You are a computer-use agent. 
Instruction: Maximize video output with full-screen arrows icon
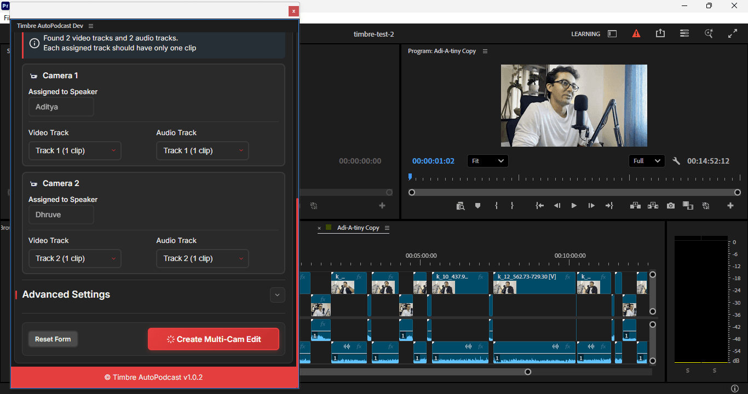pyautogui.click(x=732, y=33)
